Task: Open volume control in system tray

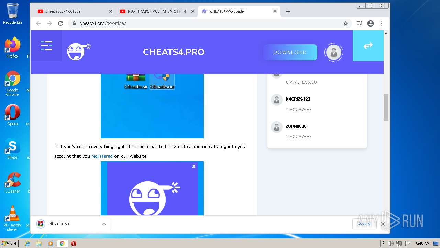Action: (391, 244)
